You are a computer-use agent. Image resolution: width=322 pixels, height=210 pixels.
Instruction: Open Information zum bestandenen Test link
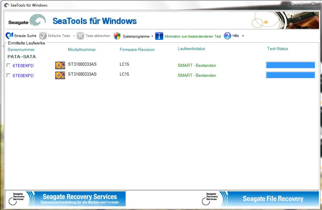[193, 36]
